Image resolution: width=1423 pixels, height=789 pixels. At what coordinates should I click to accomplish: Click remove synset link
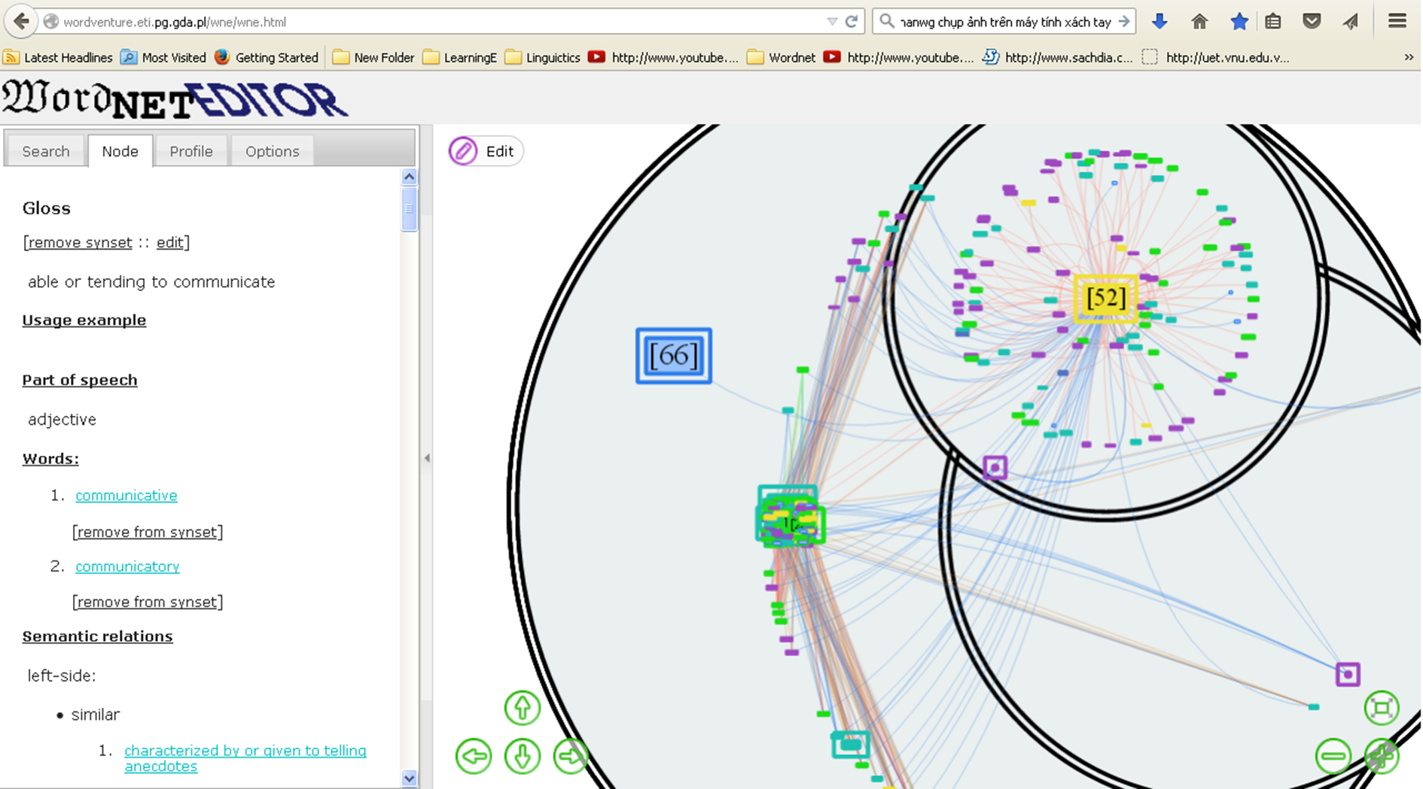coord(80,242)
